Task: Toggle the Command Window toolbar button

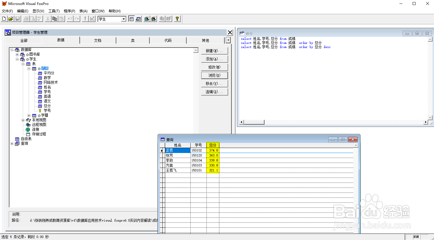Action: 131,19
